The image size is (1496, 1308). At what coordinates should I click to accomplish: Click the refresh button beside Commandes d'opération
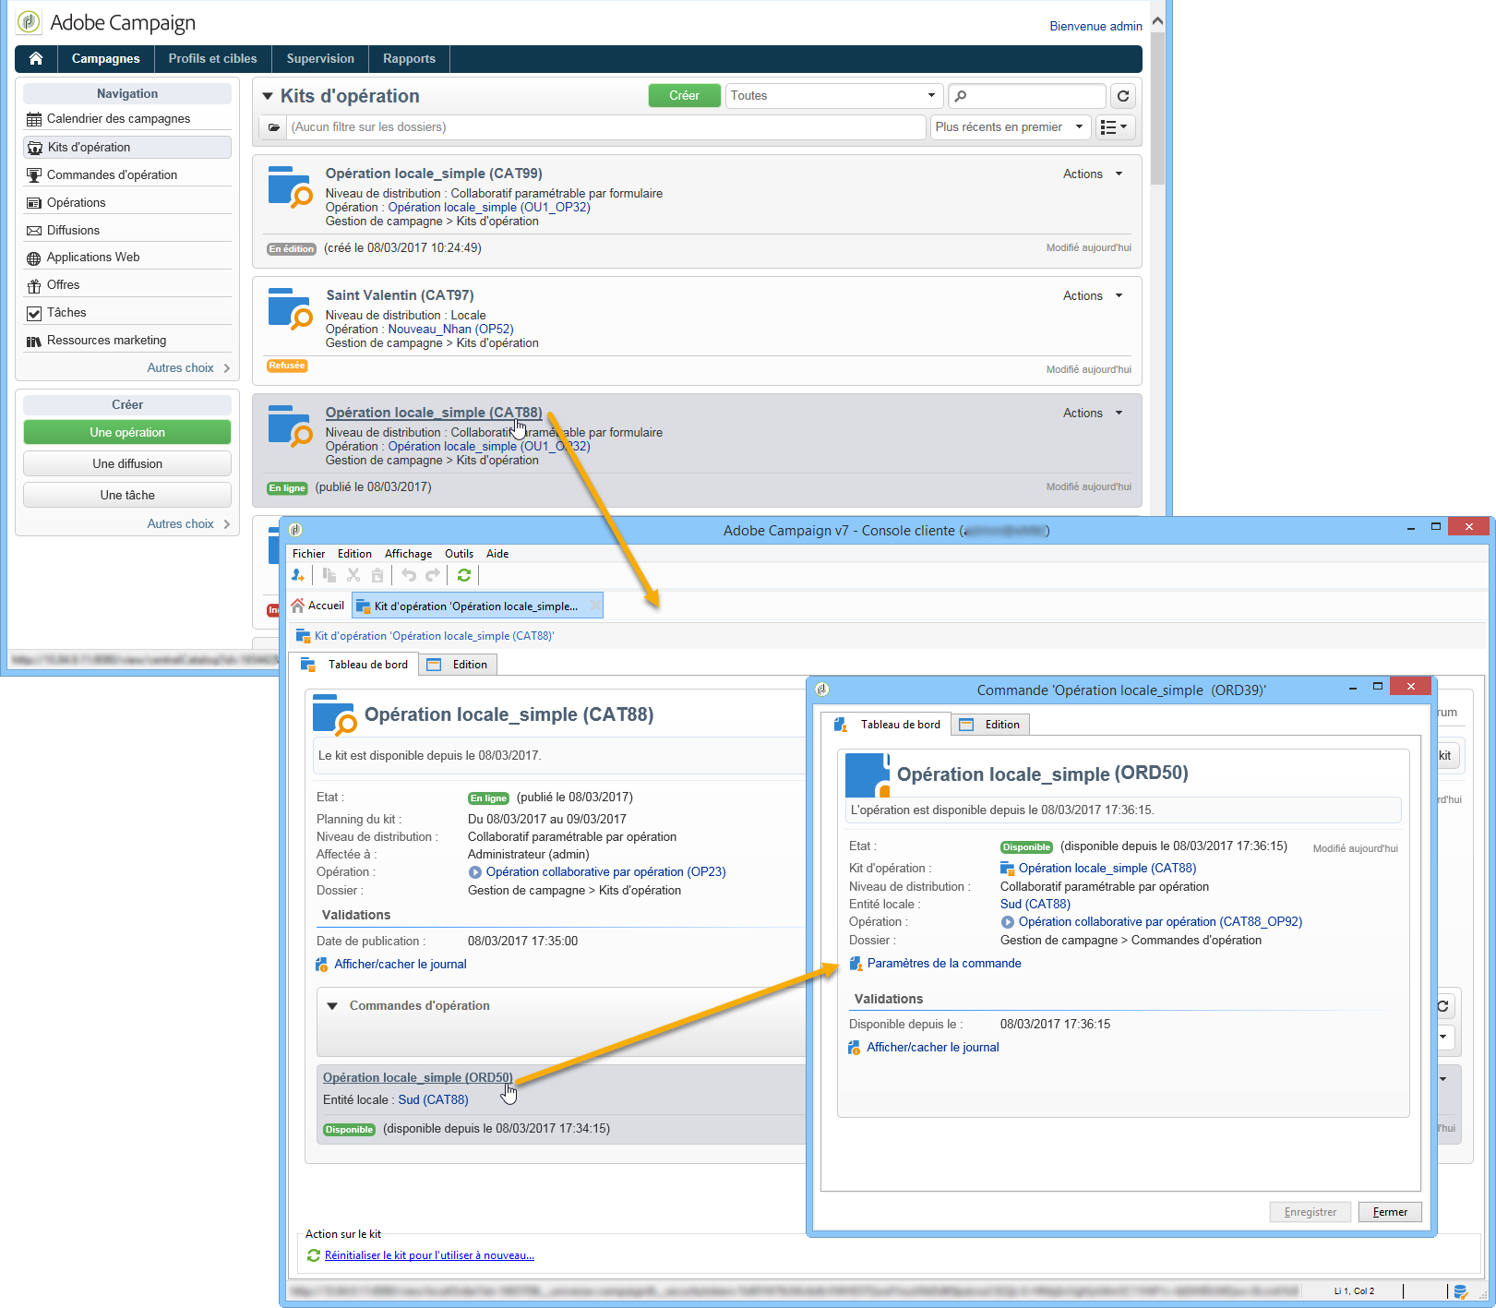[x=1443, y=1006]
